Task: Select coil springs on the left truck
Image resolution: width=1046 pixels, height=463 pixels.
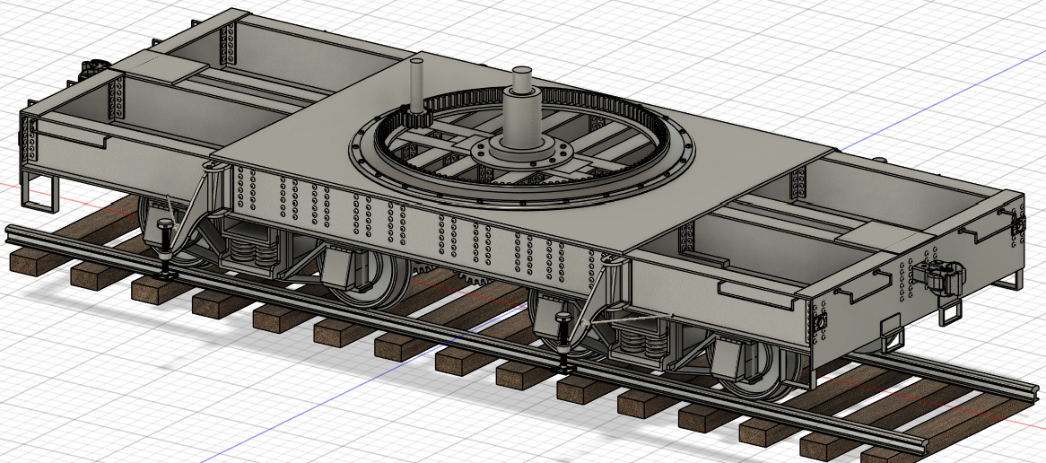Action: [x=254, y=251]
